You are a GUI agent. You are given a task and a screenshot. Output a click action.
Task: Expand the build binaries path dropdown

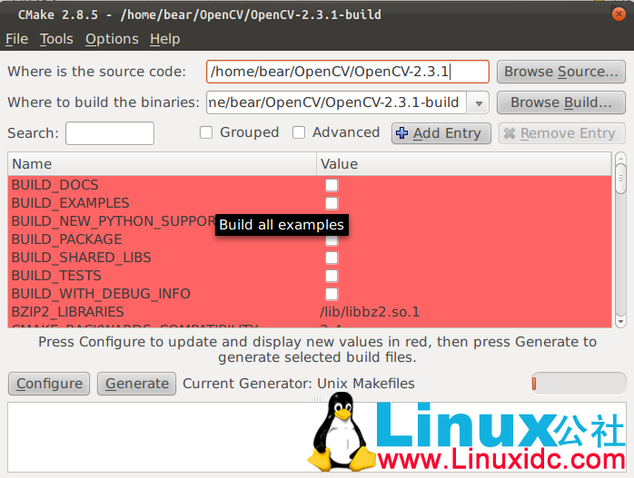pos(479,103)
